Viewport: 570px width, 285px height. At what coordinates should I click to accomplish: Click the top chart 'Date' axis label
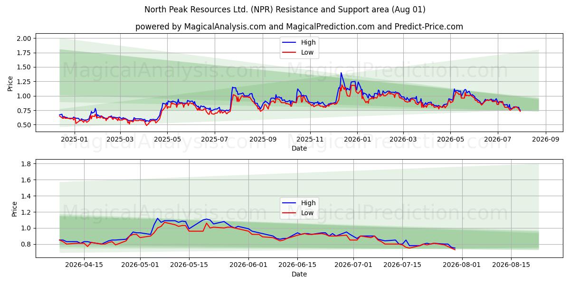click(299, 148)
